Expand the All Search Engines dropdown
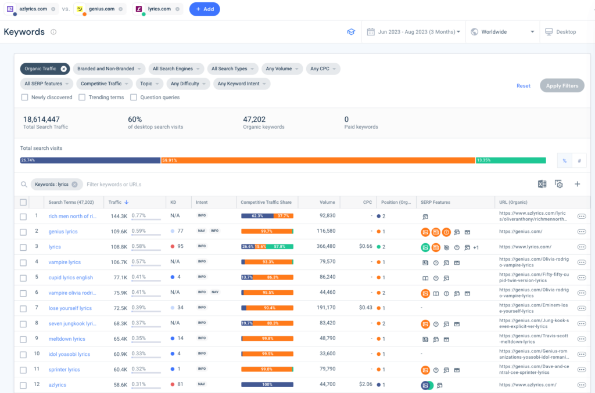The width and height of the screenshot is (595, 393). tap(176, 68)
